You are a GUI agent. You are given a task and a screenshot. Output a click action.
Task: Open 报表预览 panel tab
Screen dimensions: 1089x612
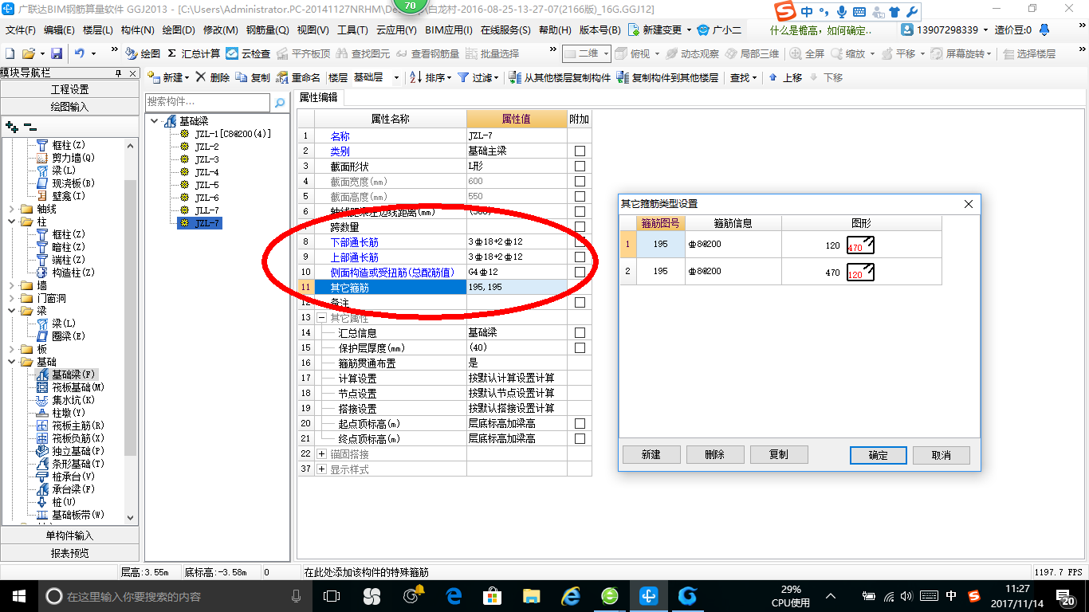coord(70,552)
